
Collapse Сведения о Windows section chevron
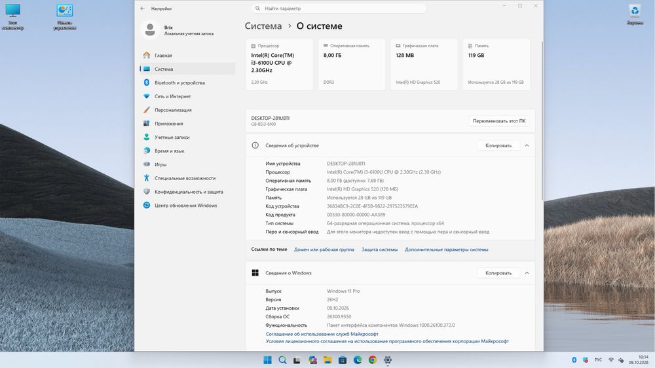click(x=527, y=273)
